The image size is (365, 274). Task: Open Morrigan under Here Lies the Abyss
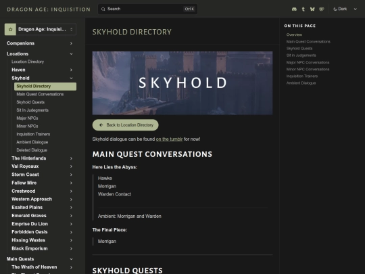pos(107,187)
